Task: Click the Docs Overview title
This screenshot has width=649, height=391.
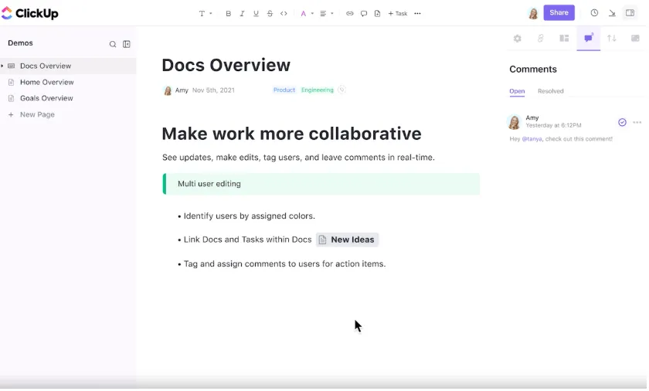Action: click(226, 66)
